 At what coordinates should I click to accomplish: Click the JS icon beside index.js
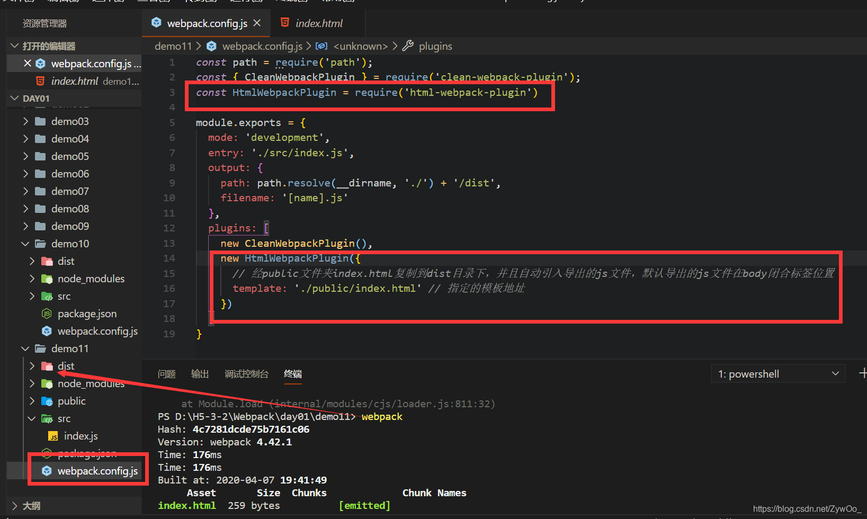point(53,436)
